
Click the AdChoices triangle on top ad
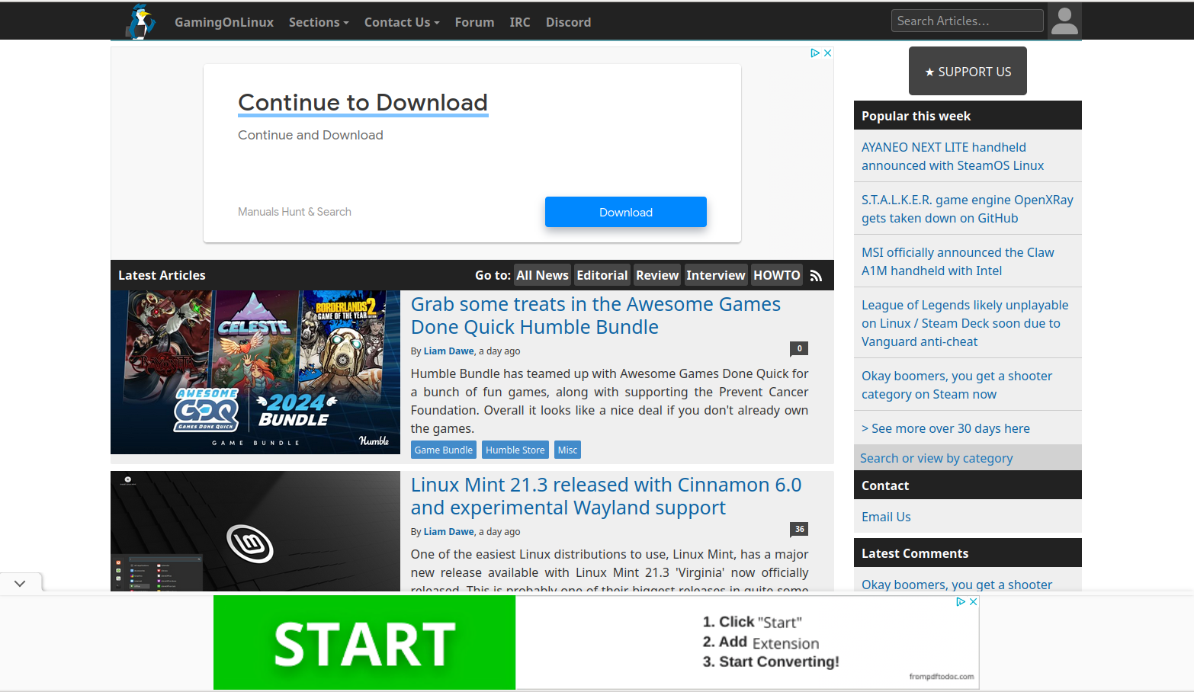tap(815, 53)
